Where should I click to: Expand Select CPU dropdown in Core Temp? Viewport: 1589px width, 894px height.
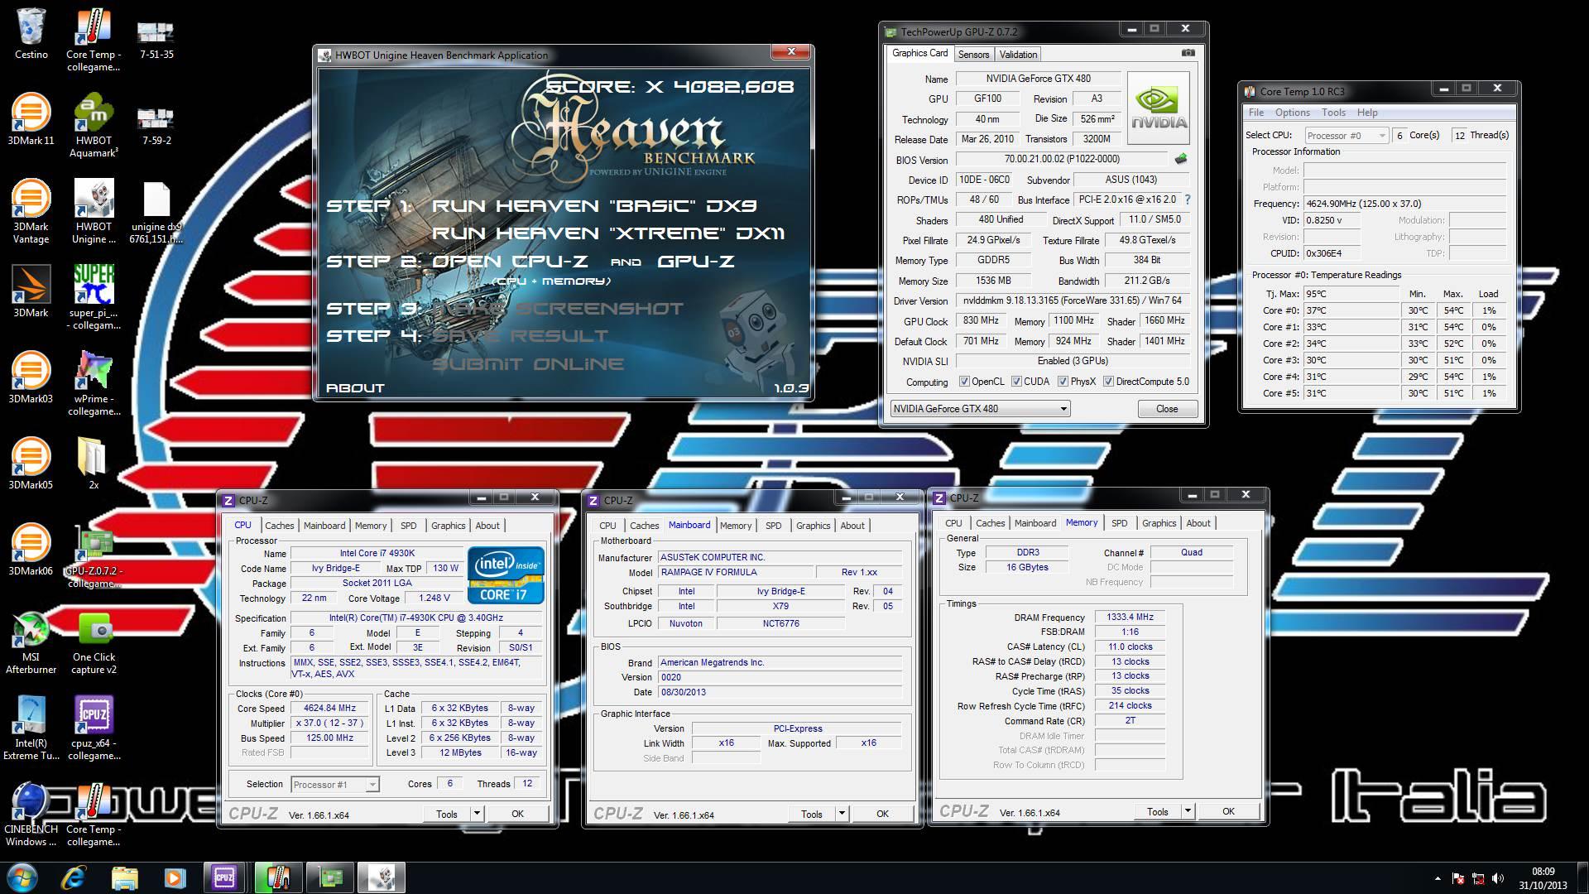coord(1347,136)
